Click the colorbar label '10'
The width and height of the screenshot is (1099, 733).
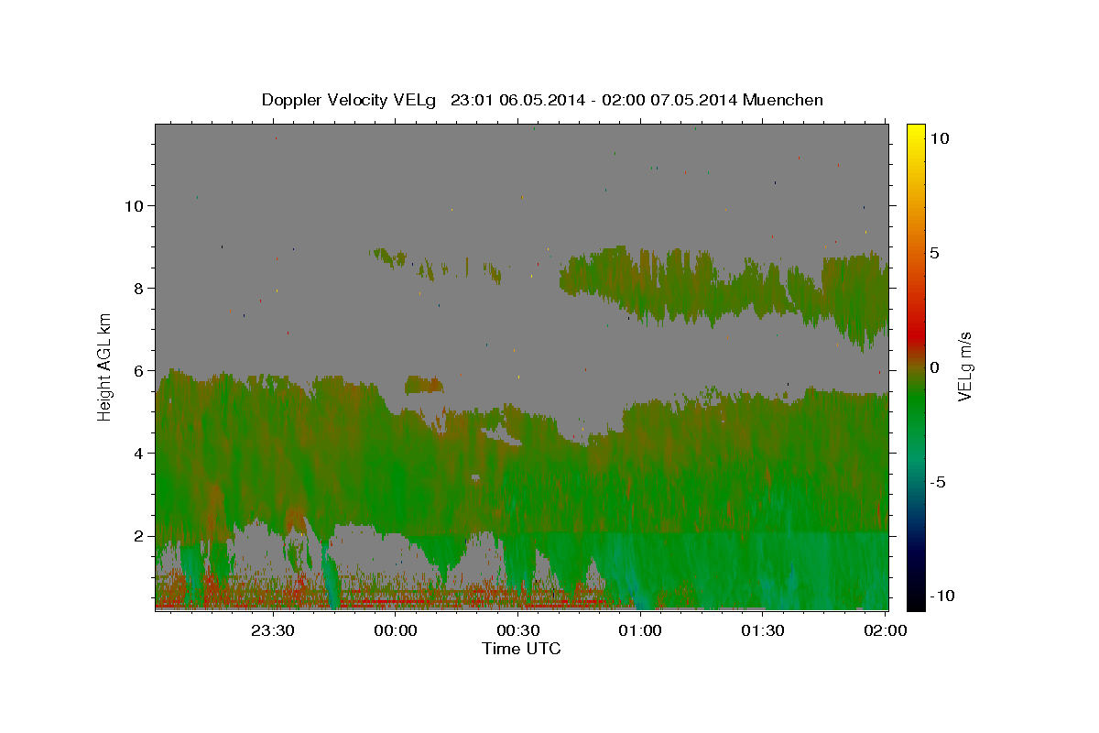(938, 137)
